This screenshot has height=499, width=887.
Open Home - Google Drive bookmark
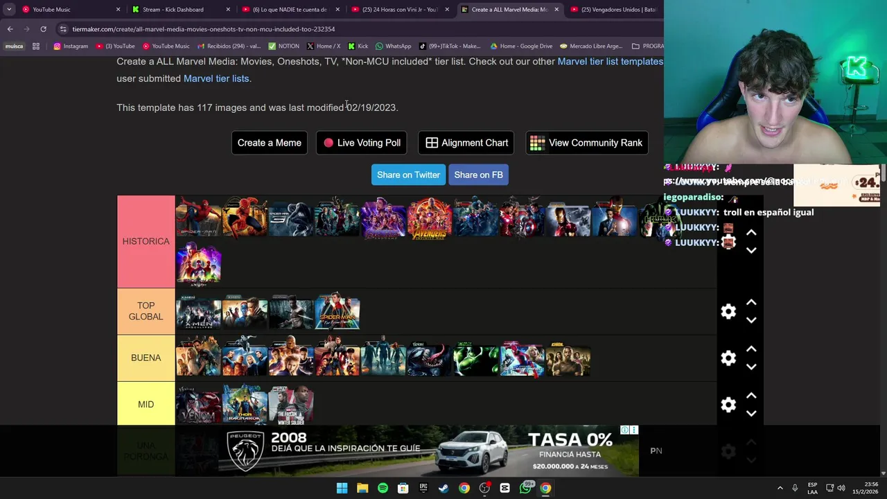pos(521,46)
